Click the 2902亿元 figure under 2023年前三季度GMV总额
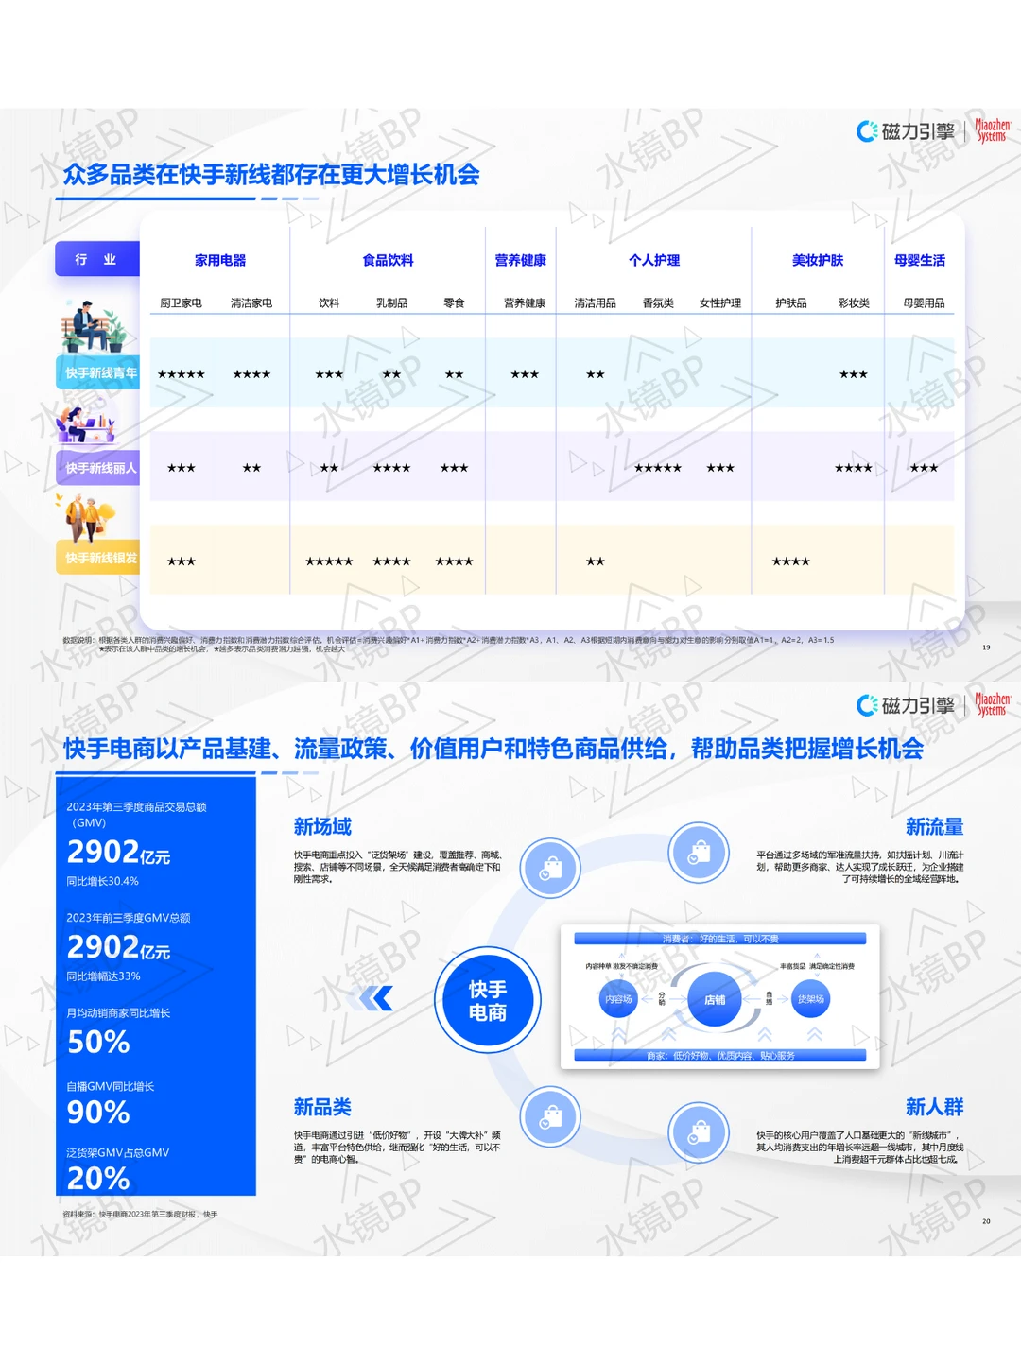This screenshot has height=1364, width=1021. click(x=118, y=947)
